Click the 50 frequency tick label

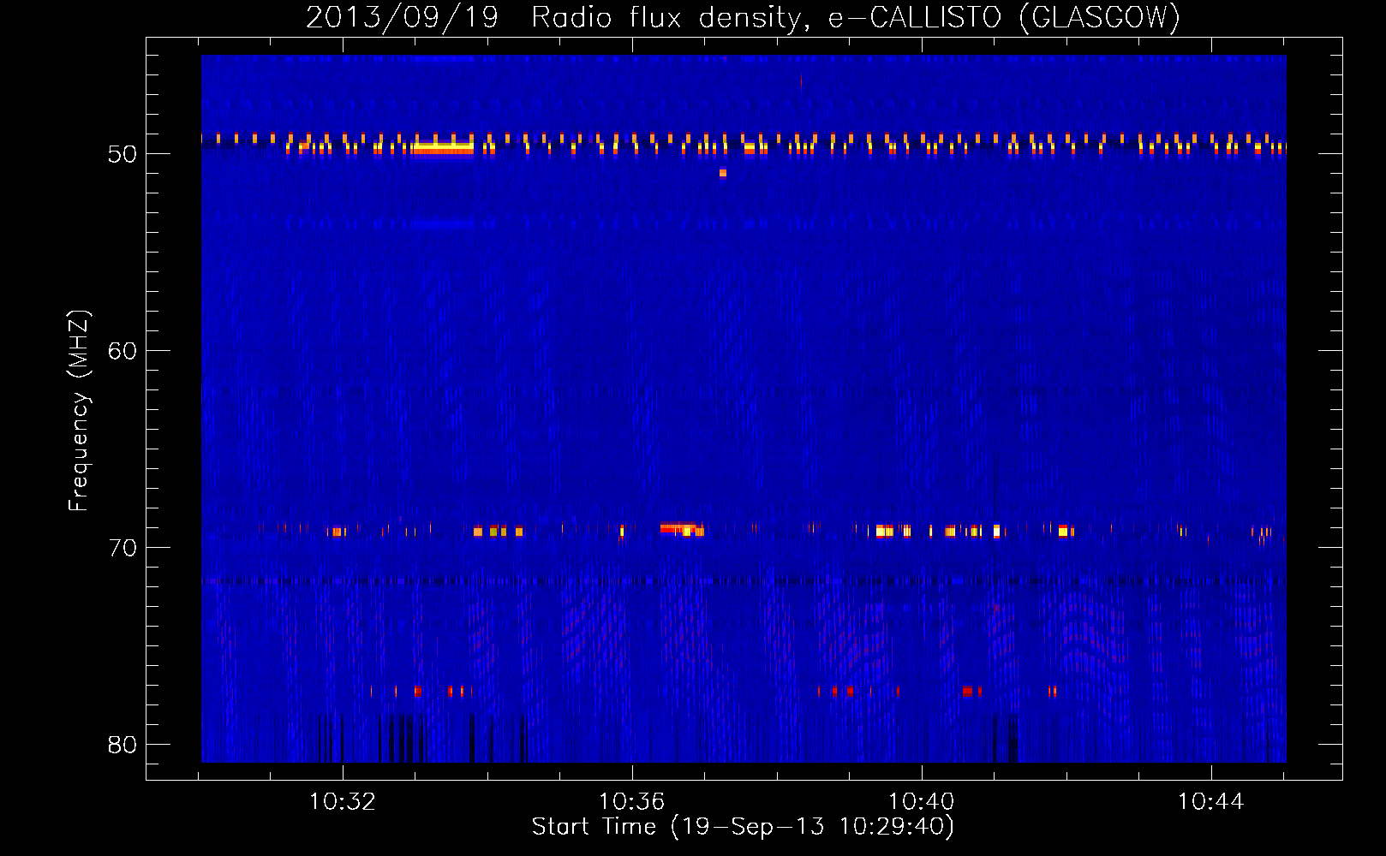(x=122, y=154)
